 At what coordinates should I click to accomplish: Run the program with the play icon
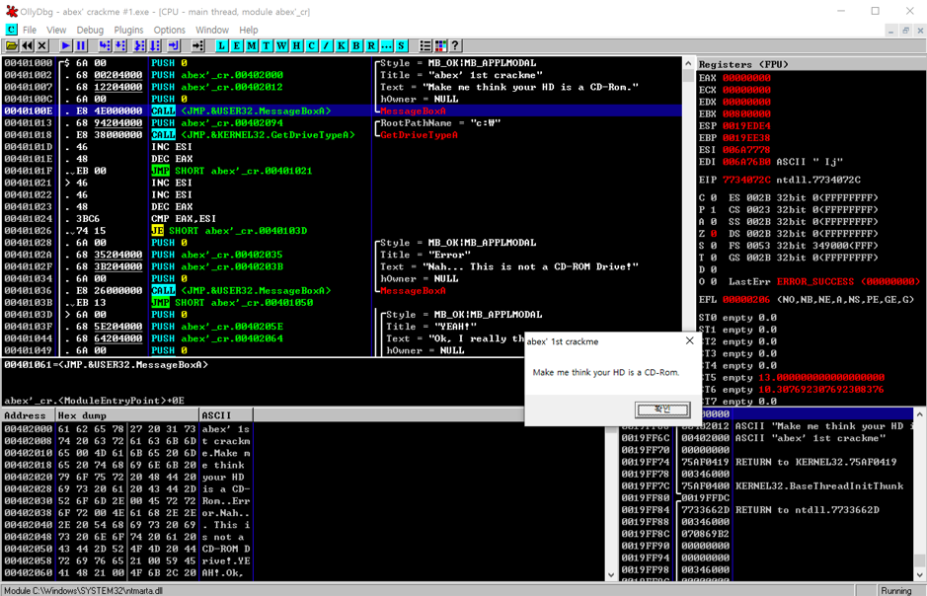coord(65,45)
